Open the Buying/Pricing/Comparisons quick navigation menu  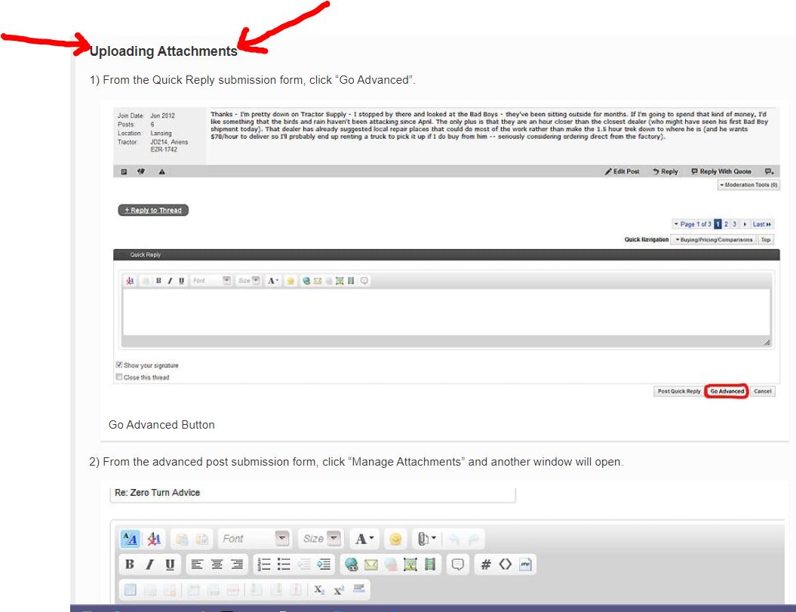(x=712, y=240)
